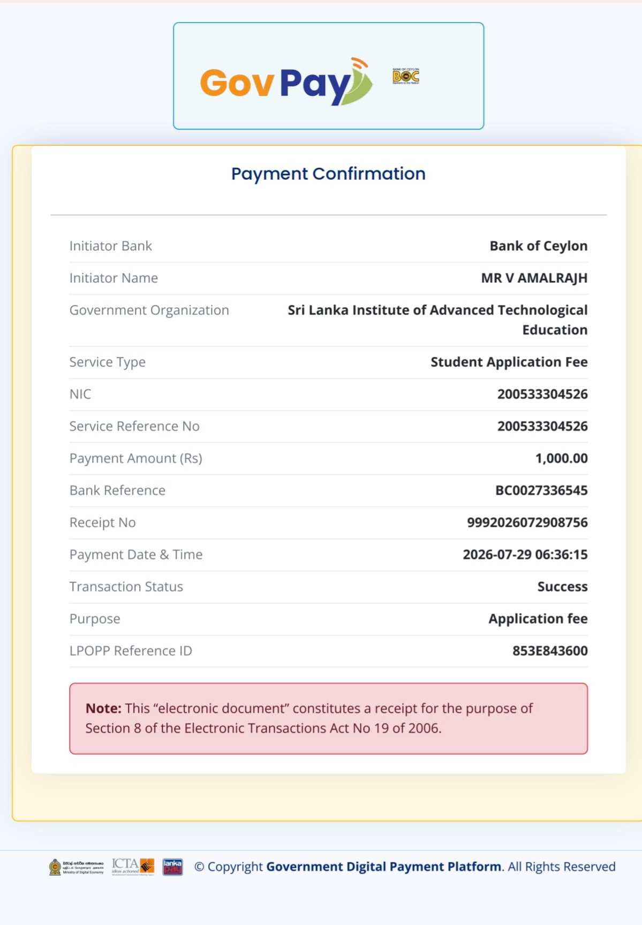The image size is (642, 925).
Task: Click the Student Application Fee service type
Action: point(509,362)
